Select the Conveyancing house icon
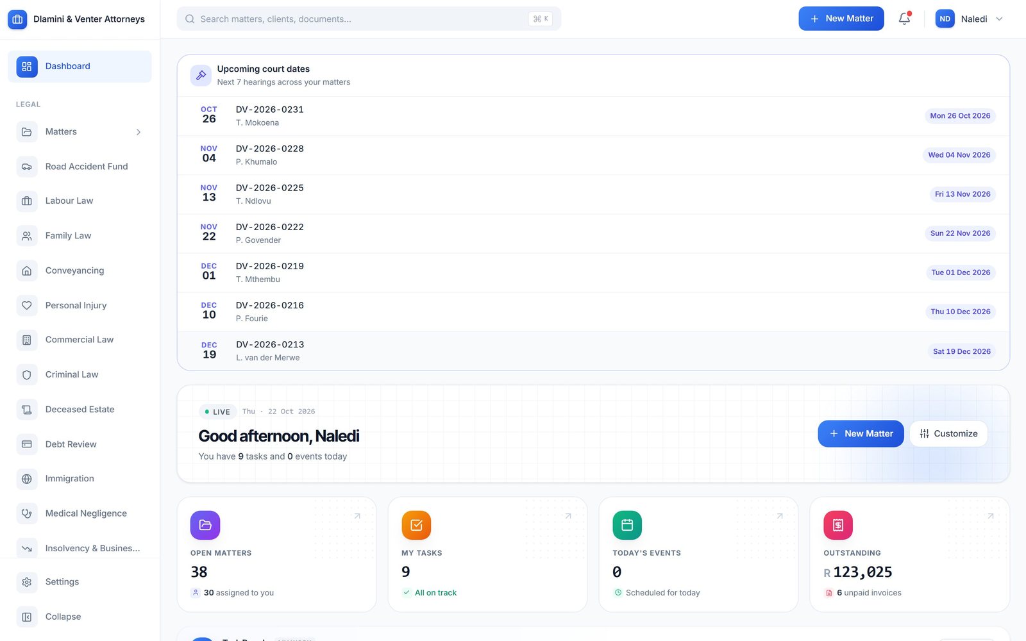This screenshot has height=641, width=1026. 27,271
